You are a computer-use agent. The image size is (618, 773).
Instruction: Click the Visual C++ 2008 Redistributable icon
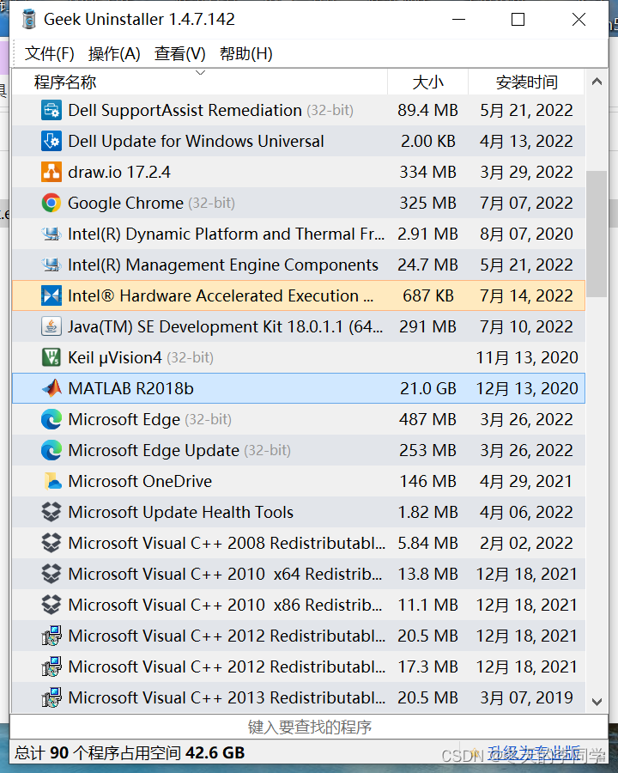(51, 543)
